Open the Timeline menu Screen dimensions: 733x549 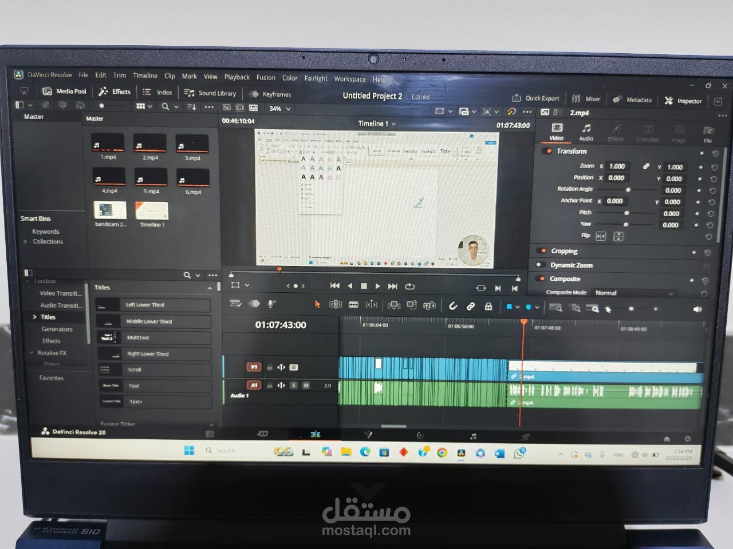click(x=145, y=75)
